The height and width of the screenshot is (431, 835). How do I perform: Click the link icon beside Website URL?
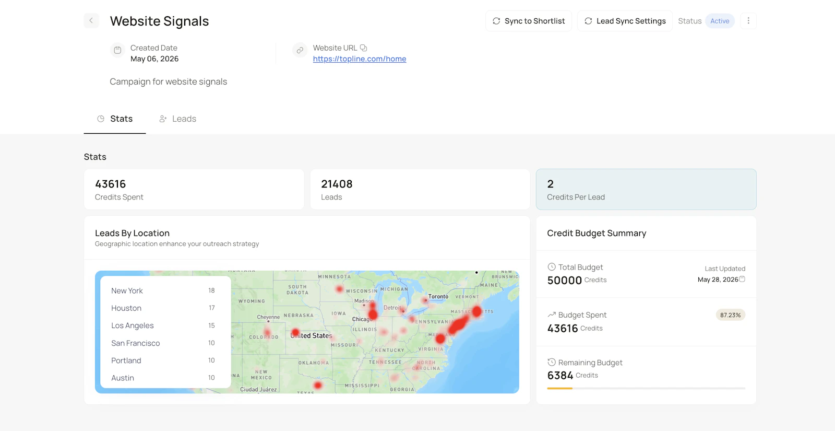[x=300, y=50]
